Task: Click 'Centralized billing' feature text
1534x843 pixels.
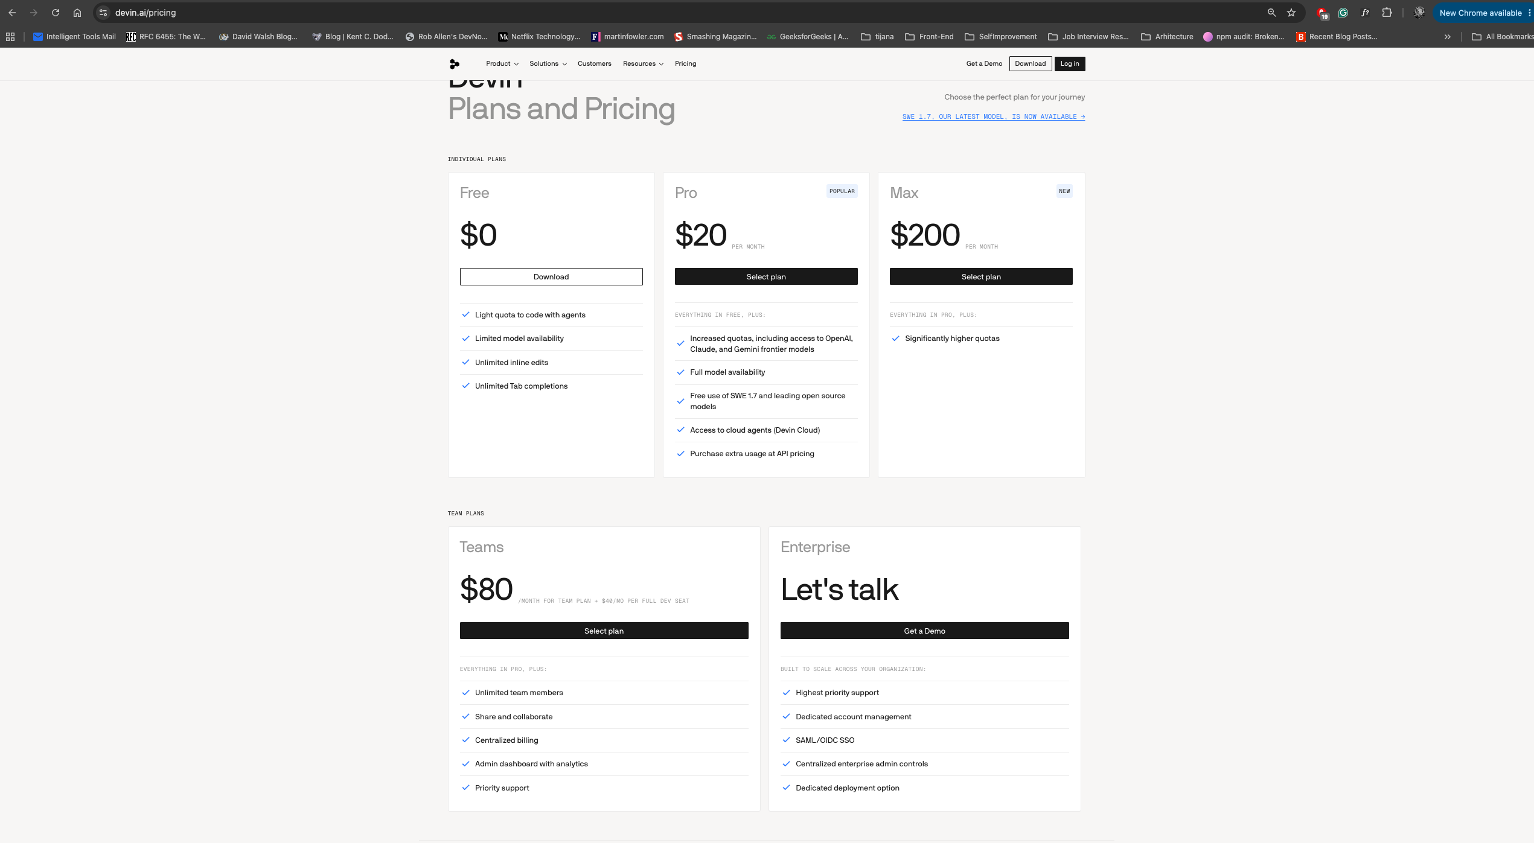Action: (x=507, y=740)
